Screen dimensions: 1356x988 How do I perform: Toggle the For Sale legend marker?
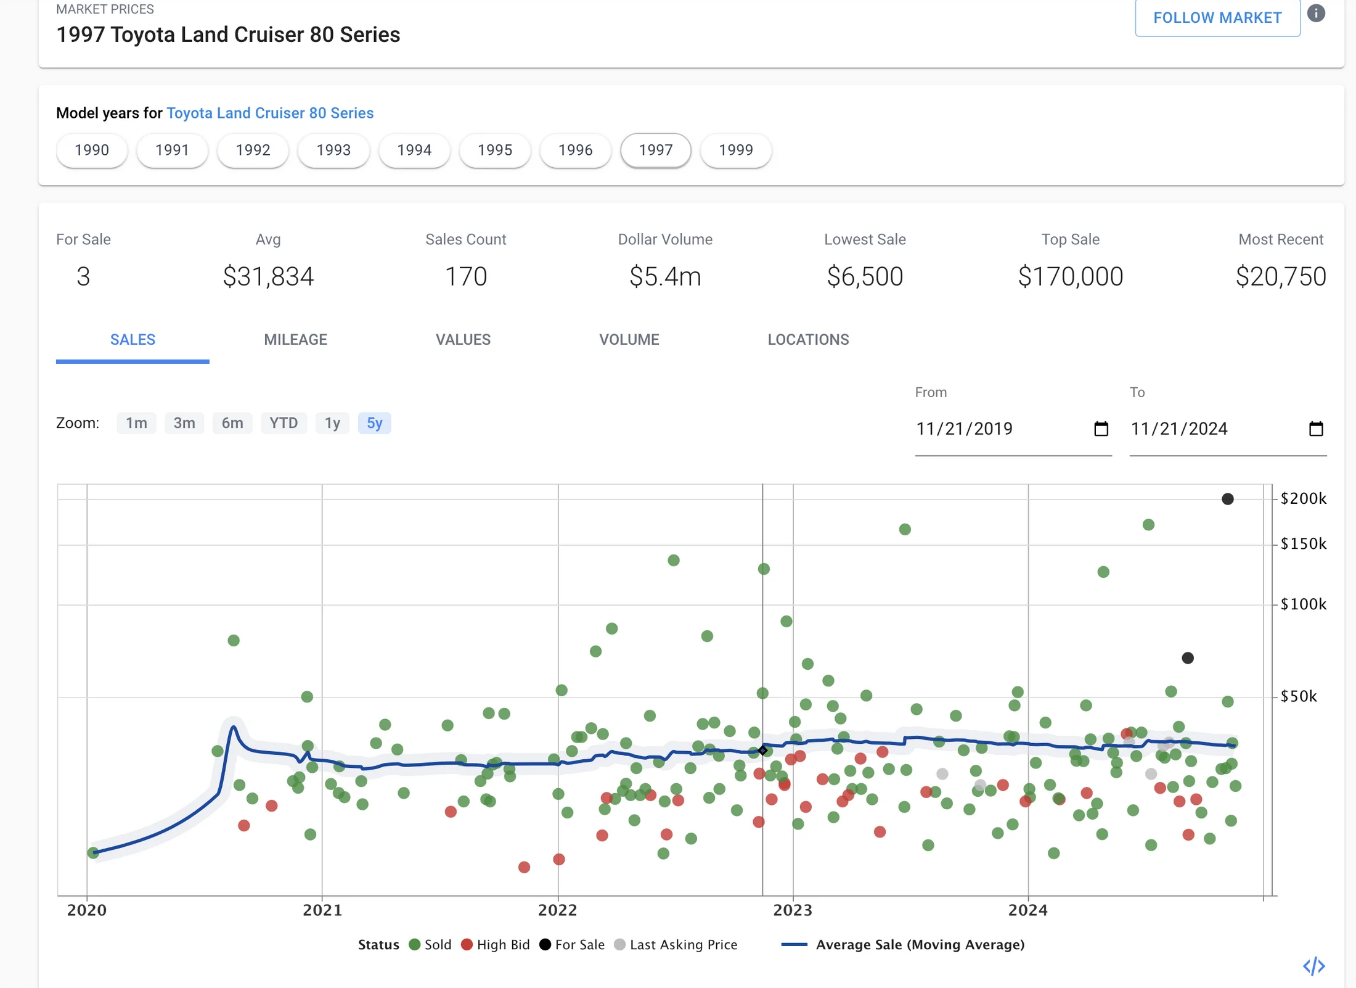point(545,945)
